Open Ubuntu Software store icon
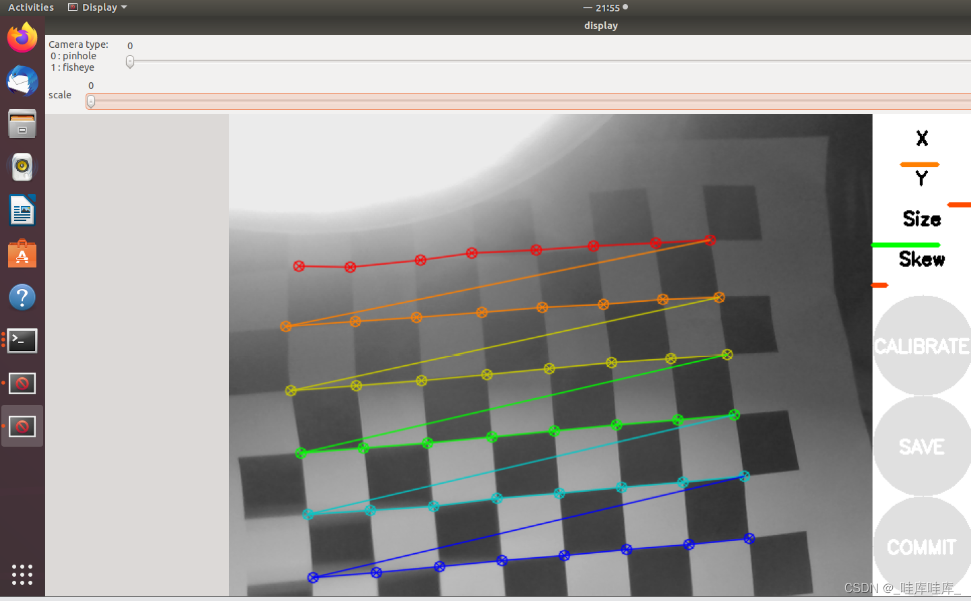 point(22,254)
